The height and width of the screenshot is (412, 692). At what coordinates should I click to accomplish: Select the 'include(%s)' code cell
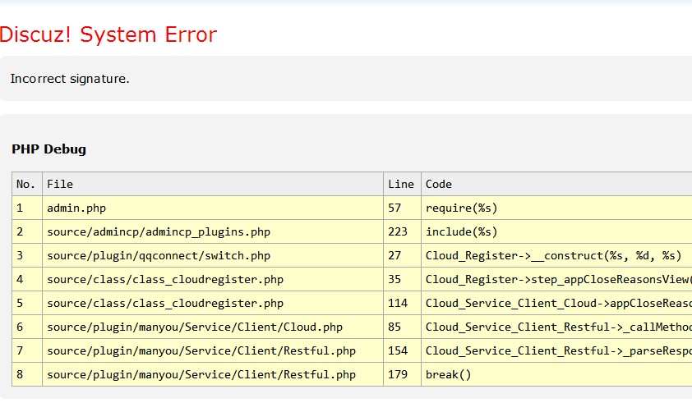[556, 231]
